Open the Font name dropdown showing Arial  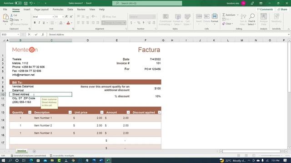tap(53, 17)
